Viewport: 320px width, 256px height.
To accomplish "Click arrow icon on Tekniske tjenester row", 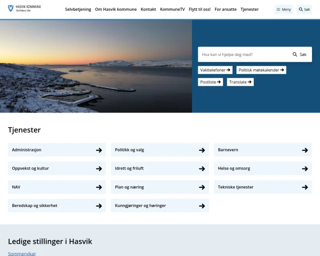I will [305, 187].
